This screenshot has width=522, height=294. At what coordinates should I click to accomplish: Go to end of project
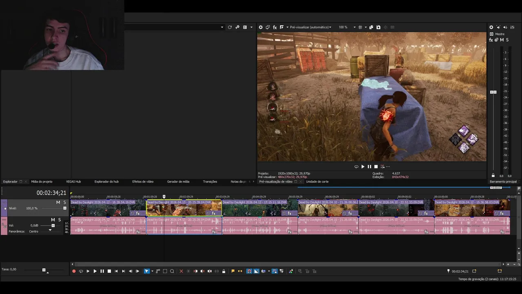pos(123,271)
